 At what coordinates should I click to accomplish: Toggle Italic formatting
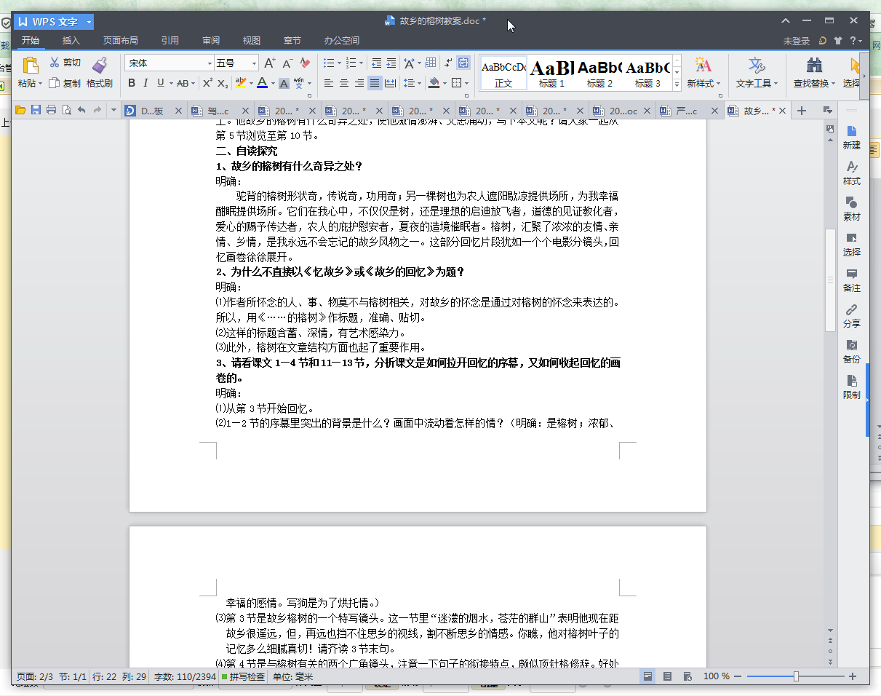click(x=145, y=83)
